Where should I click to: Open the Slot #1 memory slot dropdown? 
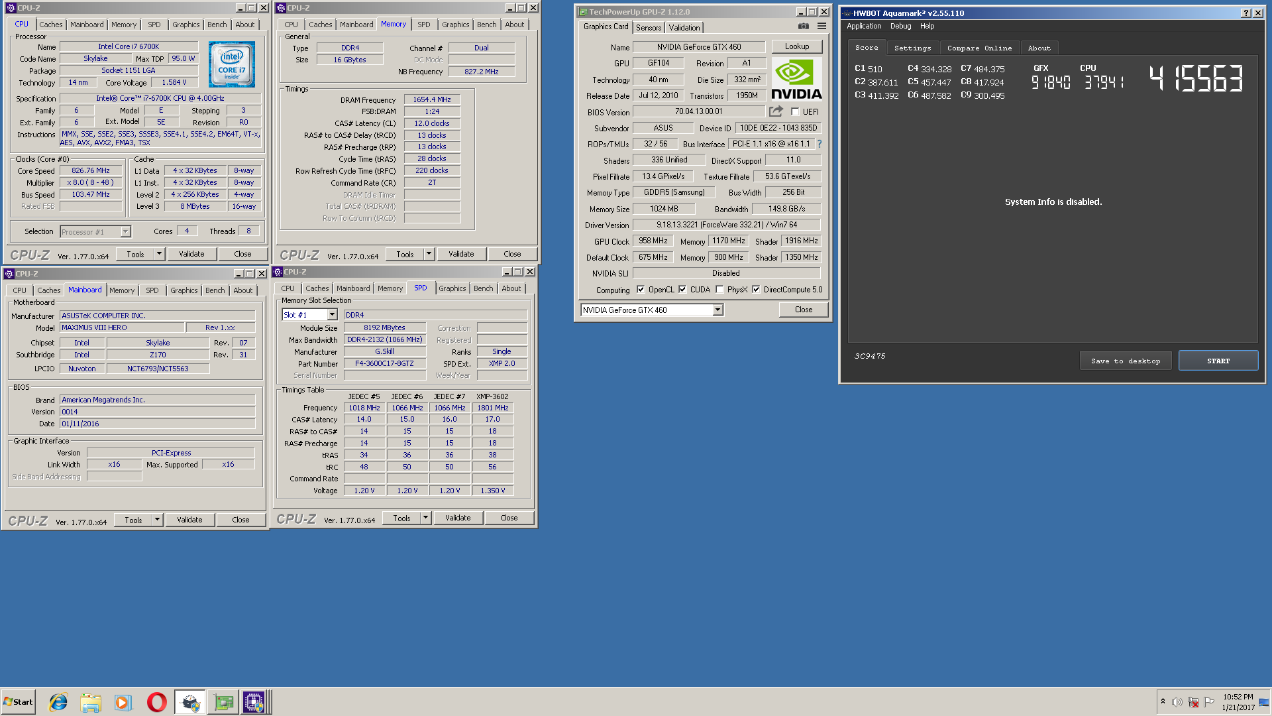coord(332,315)
